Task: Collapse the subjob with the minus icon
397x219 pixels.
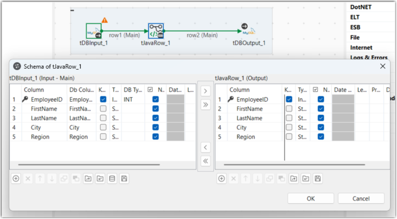Action: click(x=72, y=10)
